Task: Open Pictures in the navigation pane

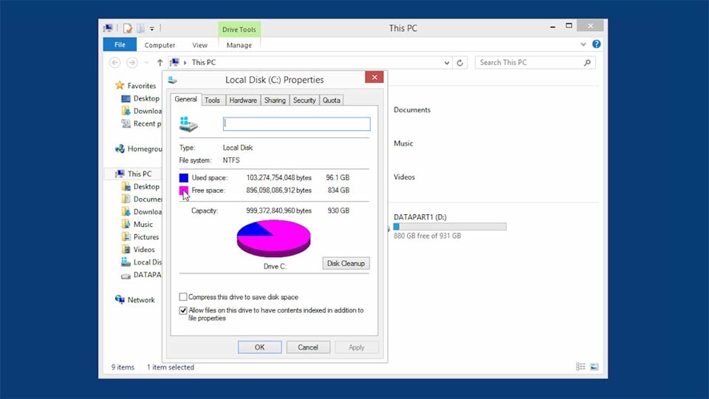Action: [x=140, y=237]
